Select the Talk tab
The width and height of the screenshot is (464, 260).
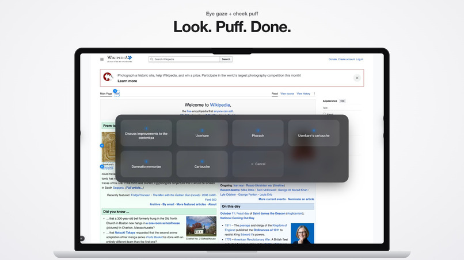pos(117,94)
